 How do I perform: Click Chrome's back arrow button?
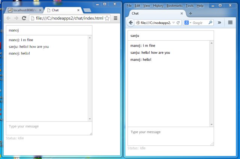click(8, 18)
